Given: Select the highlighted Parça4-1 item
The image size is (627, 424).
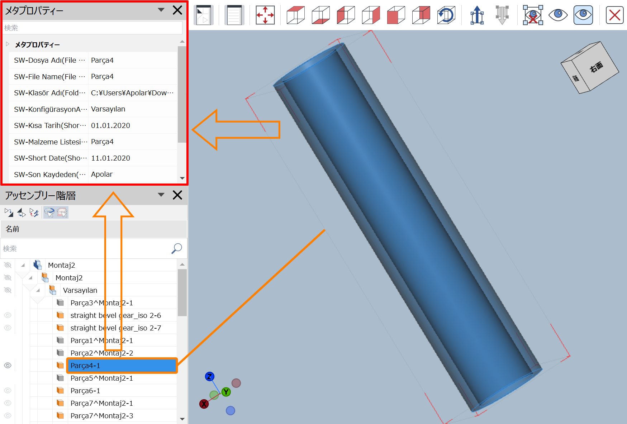Looking at the screenshot, I should coord(122,366).
